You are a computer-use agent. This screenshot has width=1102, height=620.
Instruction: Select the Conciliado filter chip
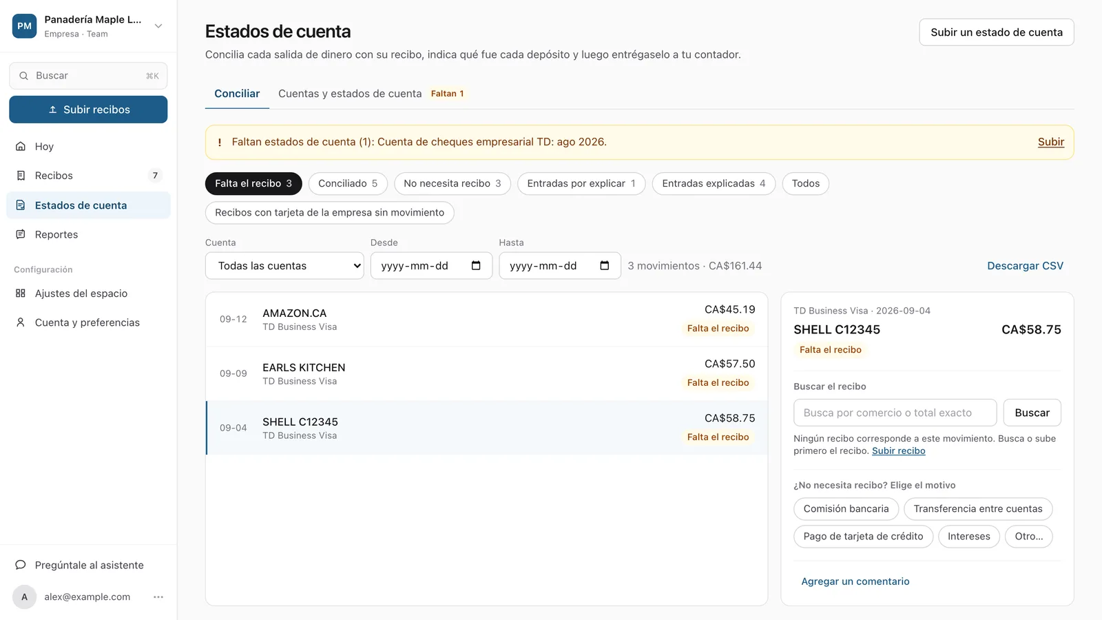[x=348, y=183]
